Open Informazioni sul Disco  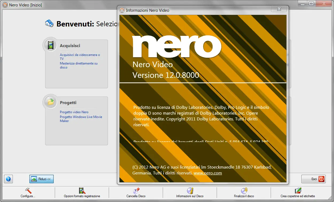pyautogui.click(x=190, y=193)
